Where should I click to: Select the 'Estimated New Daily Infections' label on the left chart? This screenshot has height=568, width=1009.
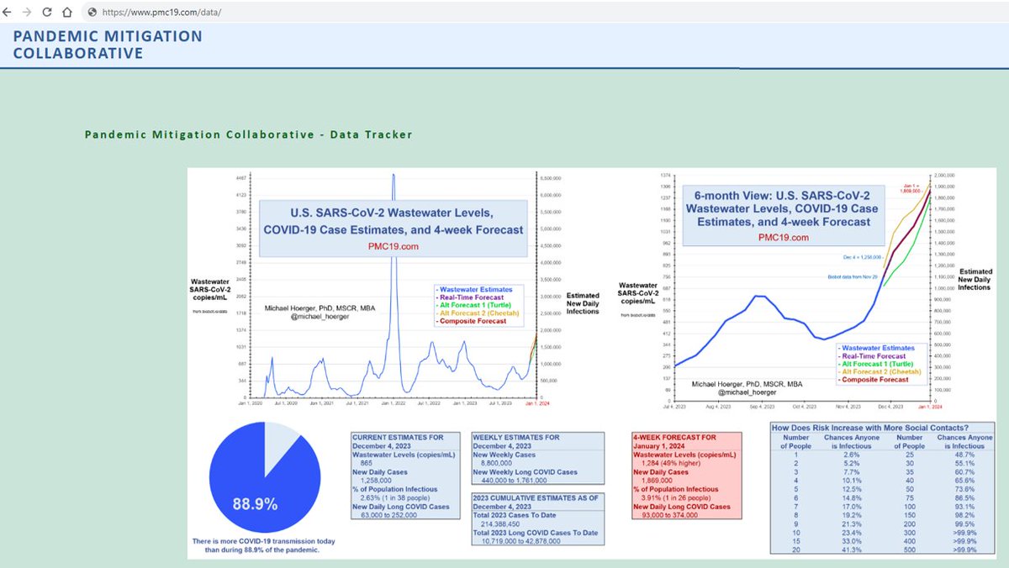[x=584, y=304]
